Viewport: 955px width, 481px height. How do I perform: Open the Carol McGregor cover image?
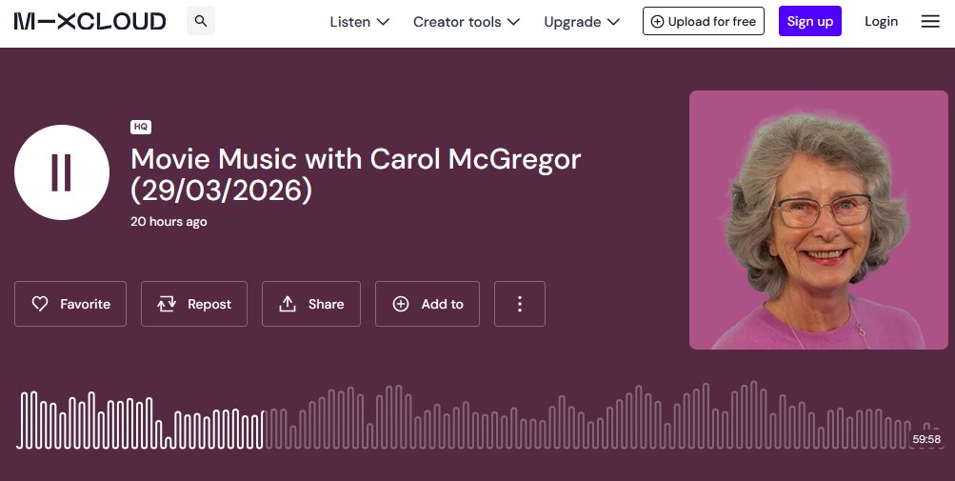tap(819, 220)
